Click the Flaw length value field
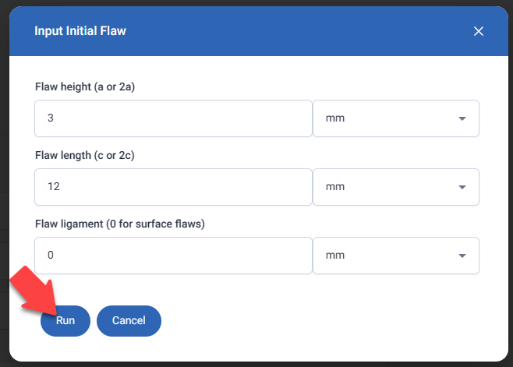 point(173,187)
